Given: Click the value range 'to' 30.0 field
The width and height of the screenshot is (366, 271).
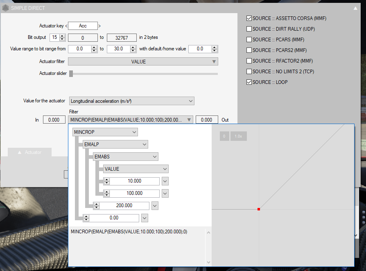Looking at the screenshot, I should tap(119, 49).
